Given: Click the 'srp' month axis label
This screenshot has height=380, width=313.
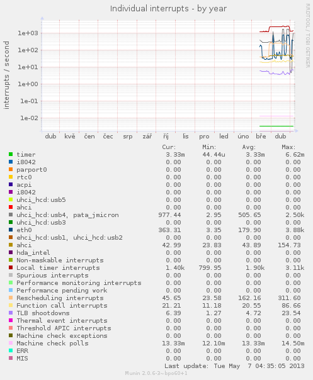Looking at the screenshot, I should click(x=128, y=137).
